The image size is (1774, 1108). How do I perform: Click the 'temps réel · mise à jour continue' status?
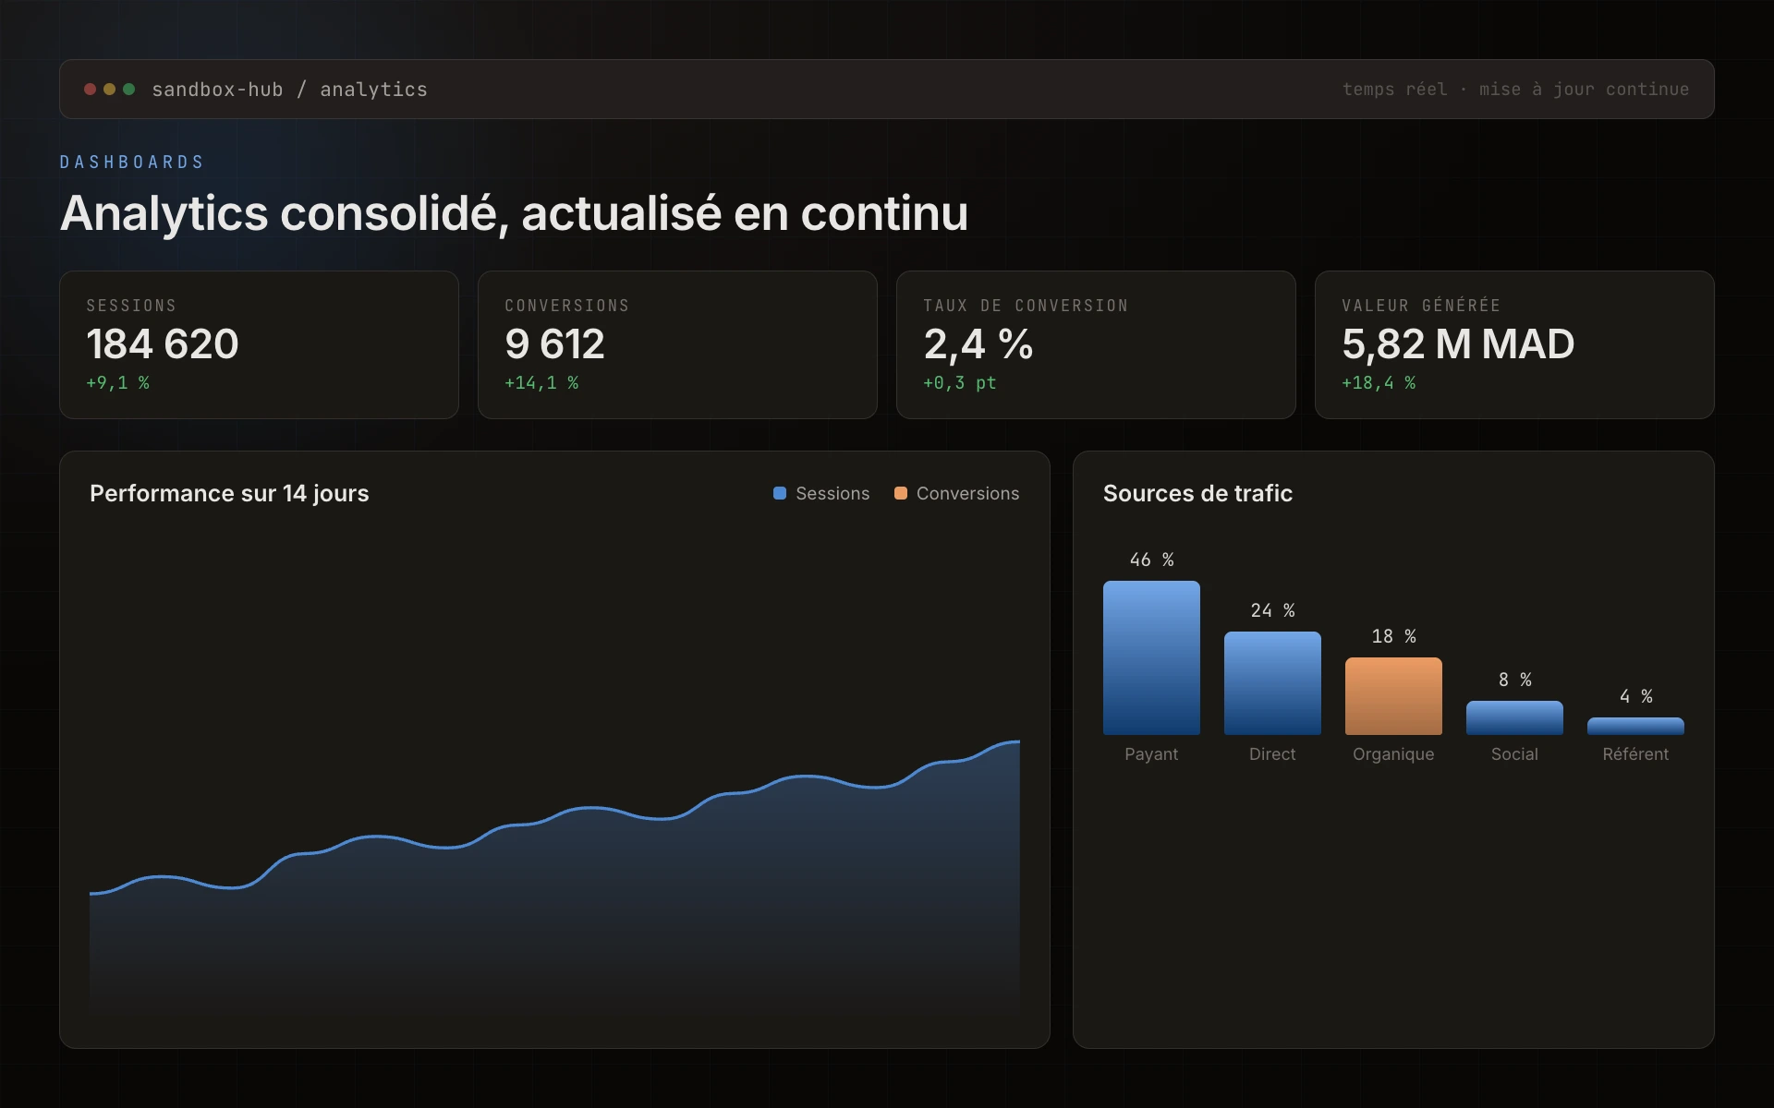click(1515, 90)
